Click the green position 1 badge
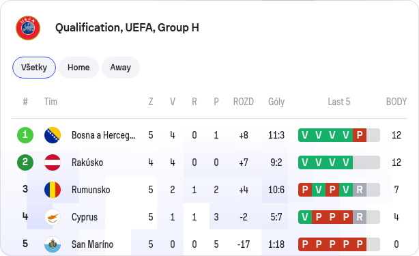Viewport: 419px width, 256px height. (x=25, y=135)
